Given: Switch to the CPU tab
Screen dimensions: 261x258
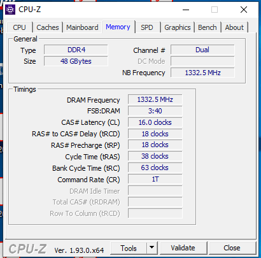Looking at the screenshot, I should click(20, 27).
